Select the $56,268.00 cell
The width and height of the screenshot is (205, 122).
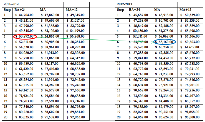coord(77,36)
